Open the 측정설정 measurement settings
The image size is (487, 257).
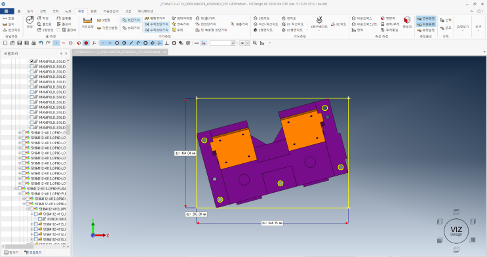tap(426, 30)
